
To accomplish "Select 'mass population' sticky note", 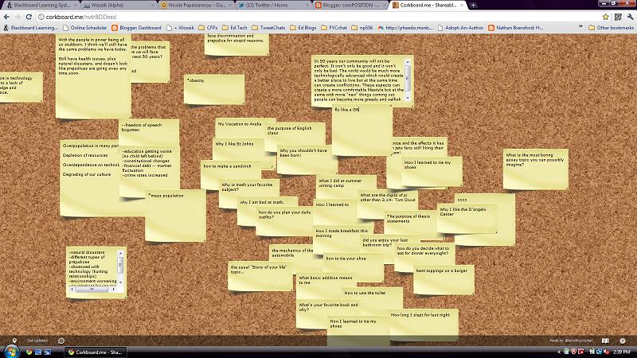I will 175,216.
